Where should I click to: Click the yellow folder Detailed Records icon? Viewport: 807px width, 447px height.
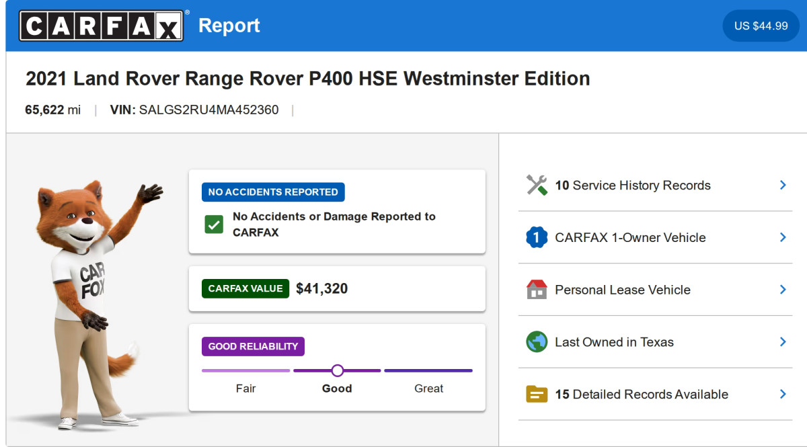click(x=537, y=395)
